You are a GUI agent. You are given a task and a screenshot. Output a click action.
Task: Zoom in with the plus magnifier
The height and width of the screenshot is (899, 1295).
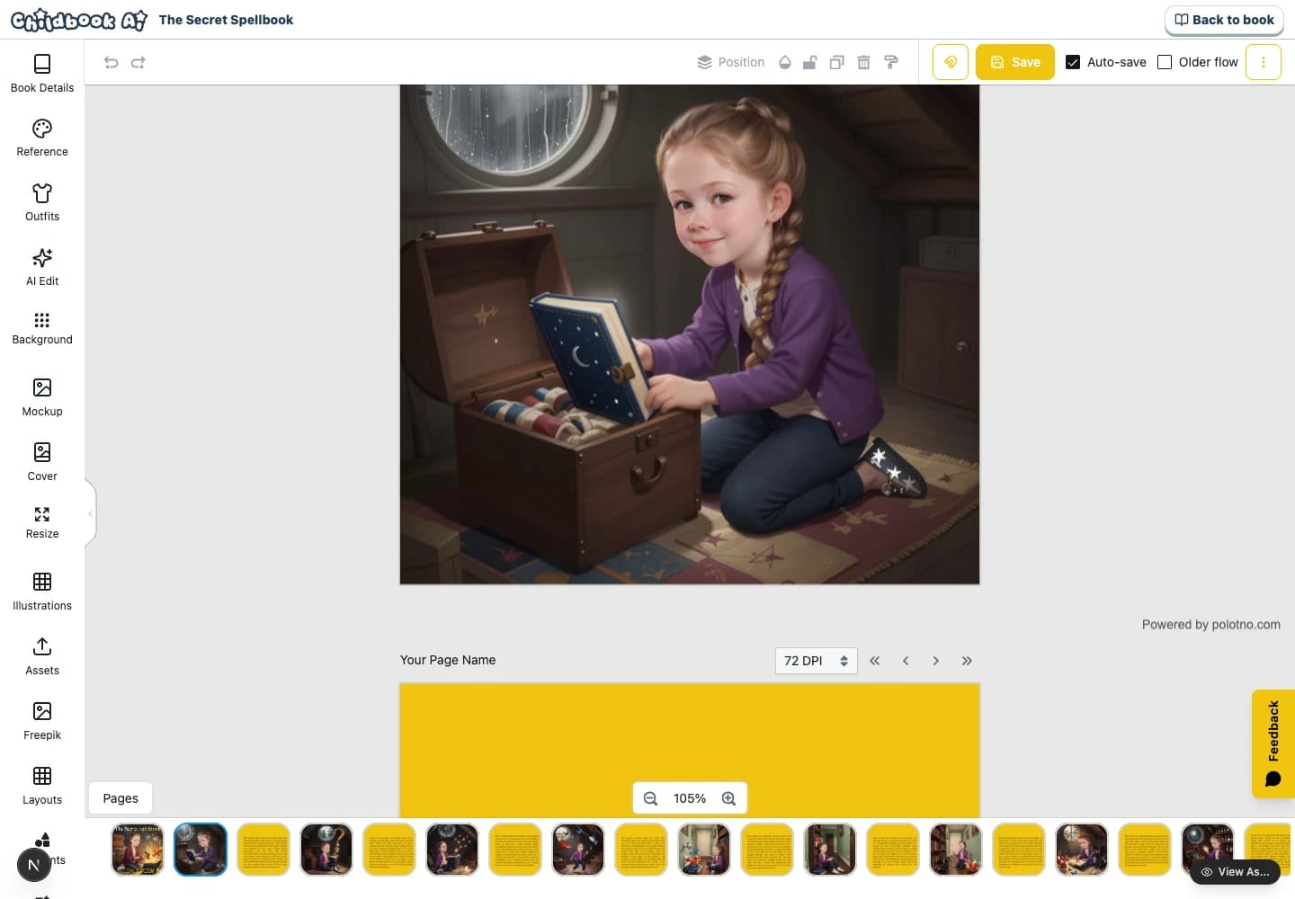(x=729, y=798)
